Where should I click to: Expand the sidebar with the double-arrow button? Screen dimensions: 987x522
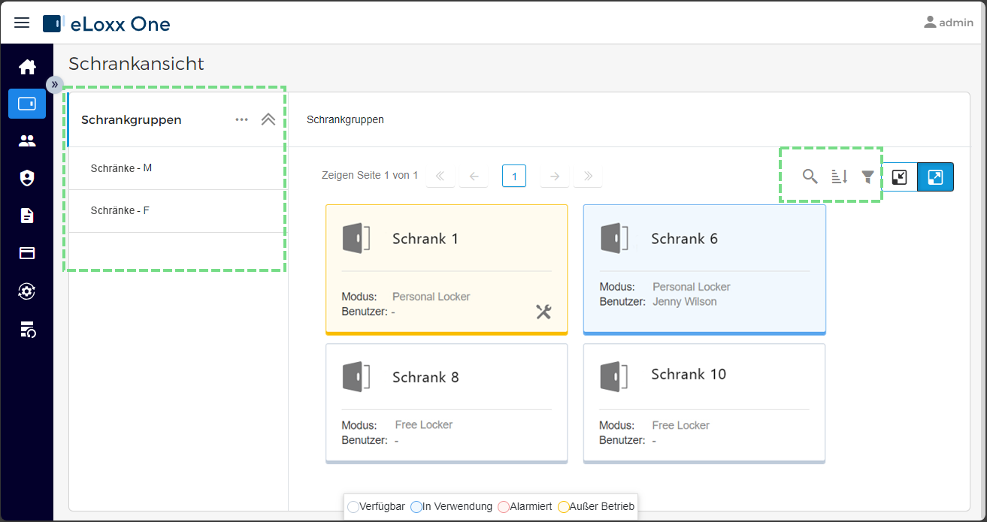point(55,84)
